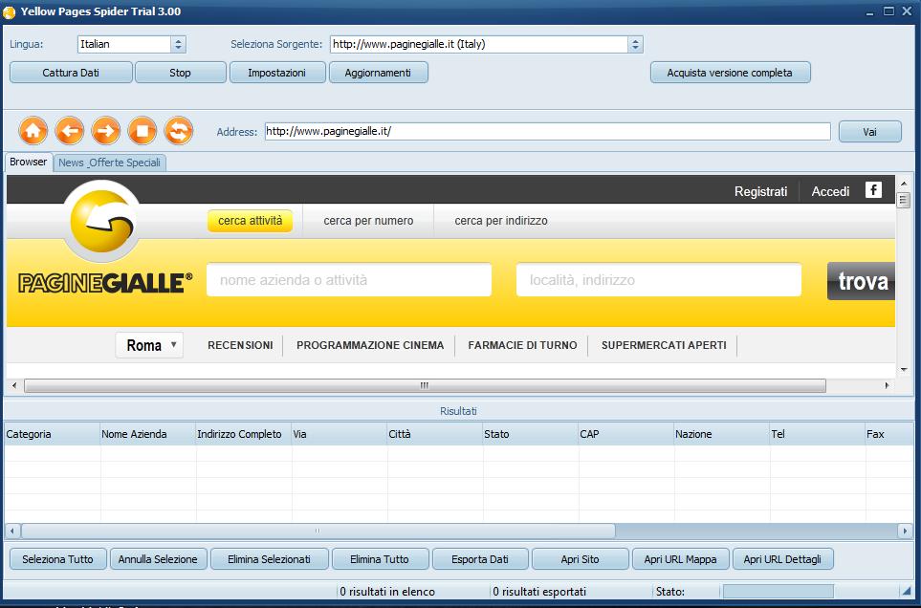Select the 'cerca attività' search tab
Screen dimensions: 921x608
pos(251,221)
